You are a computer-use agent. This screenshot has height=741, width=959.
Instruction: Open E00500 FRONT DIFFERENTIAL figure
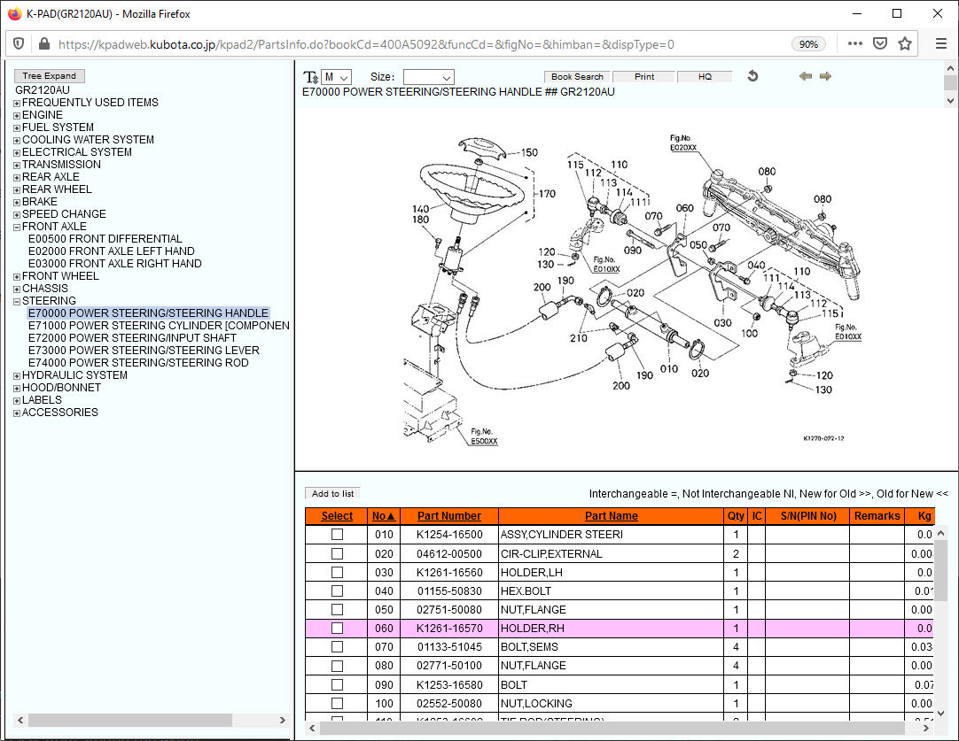coord(105,239)
